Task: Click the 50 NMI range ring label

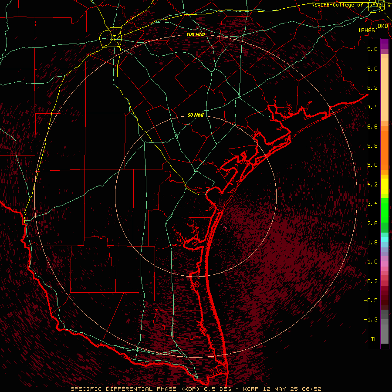Action: [196, 115]
